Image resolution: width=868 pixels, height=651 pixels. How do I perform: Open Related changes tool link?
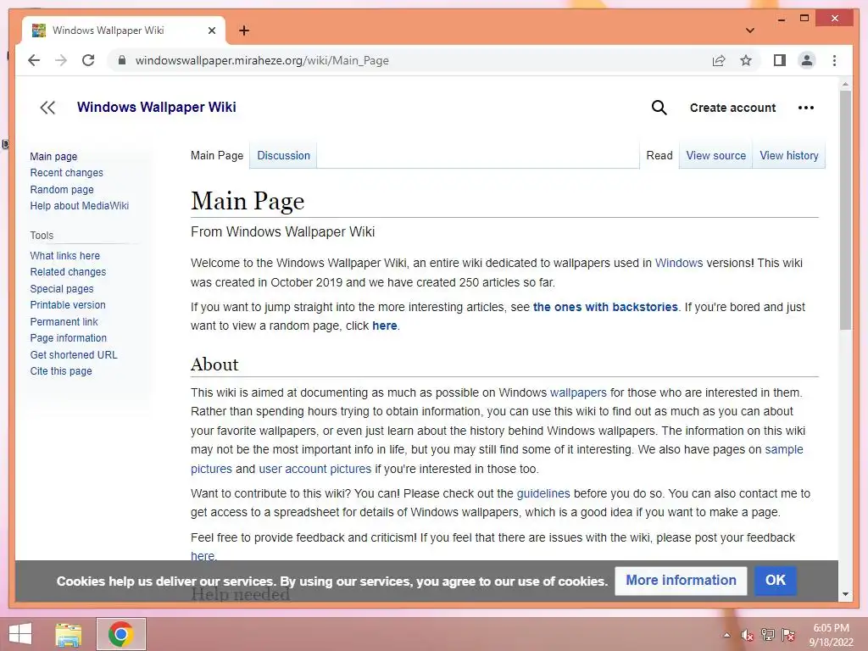tap(68, 272)
